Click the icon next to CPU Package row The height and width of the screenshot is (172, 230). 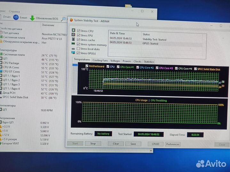(1, 63)
